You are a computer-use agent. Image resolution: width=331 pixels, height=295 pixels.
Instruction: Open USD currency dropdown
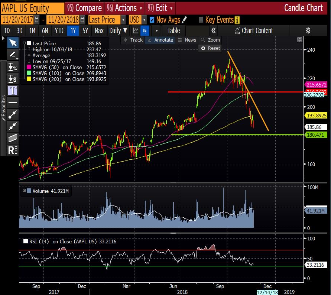click(144, 20)
